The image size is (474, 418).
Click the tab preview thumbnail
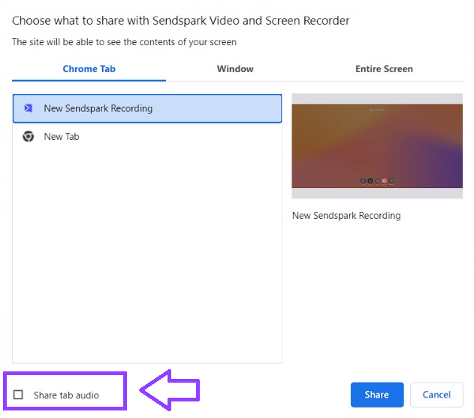pyautogui.click(x=377, y=146)
